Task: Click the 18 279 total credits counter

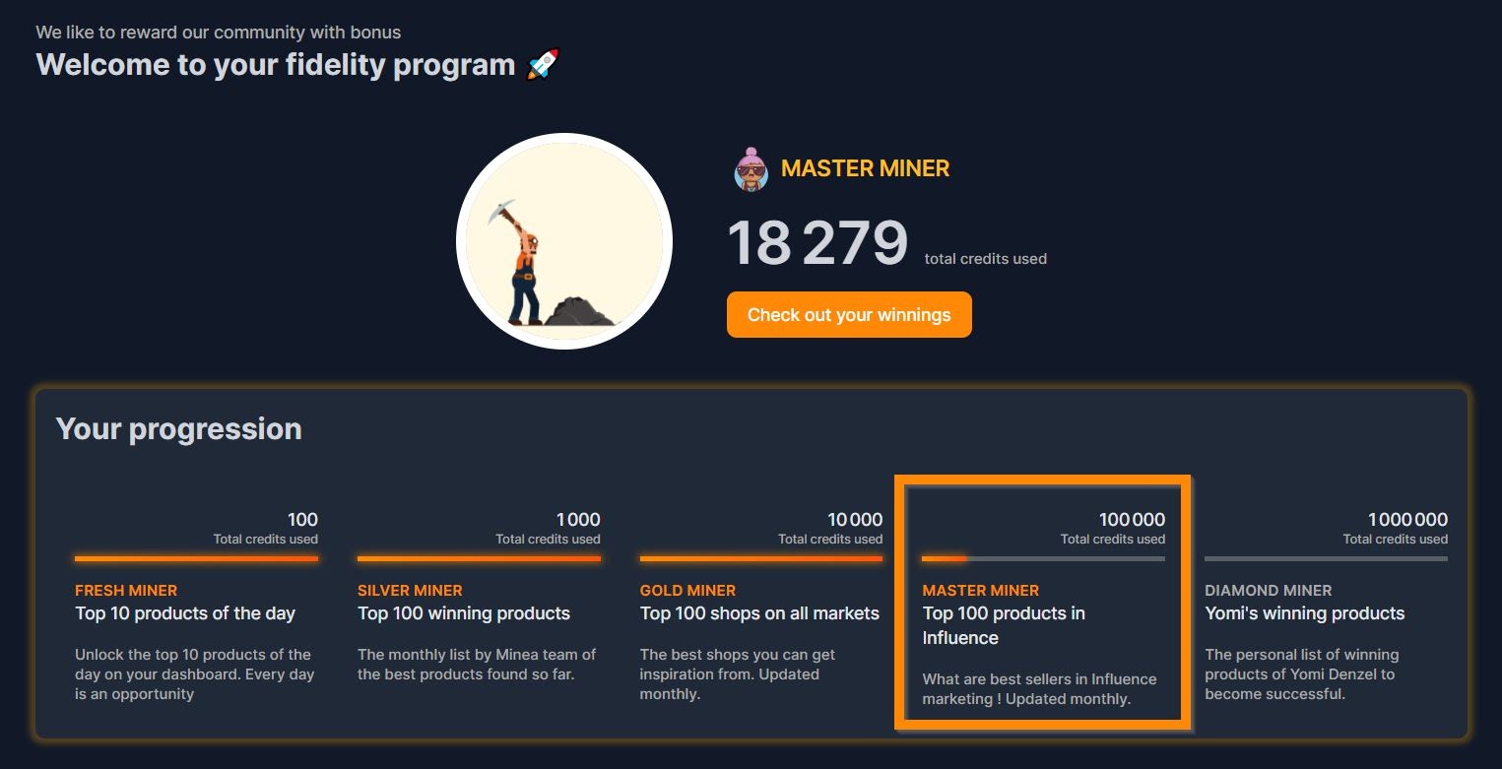Action: (817, 243)
